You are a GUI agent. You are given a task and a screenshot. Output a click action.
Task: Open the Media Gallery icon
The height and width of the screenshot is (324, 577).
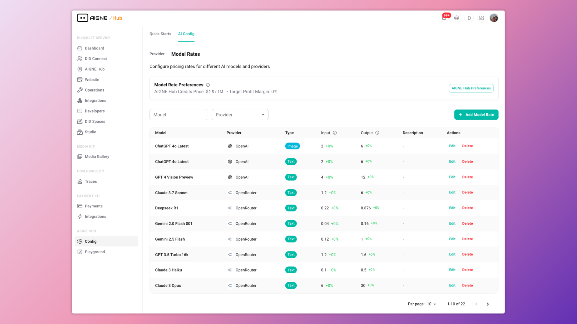(x=80, y=156)
